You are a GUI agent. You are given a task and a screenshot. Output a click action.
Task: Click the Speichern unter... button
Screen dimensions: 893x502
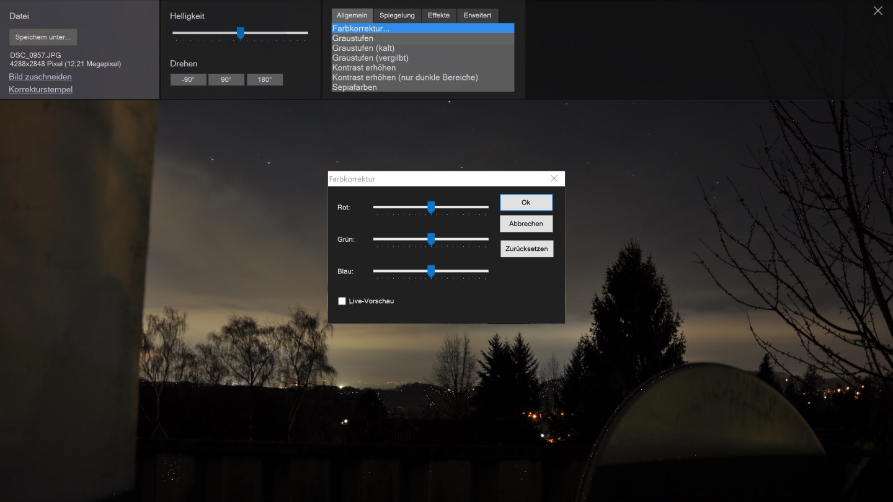pyautogui.click(x=43, y=37)
